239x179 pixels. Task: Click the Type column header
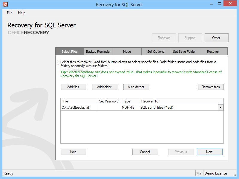(x=130, y=101)
